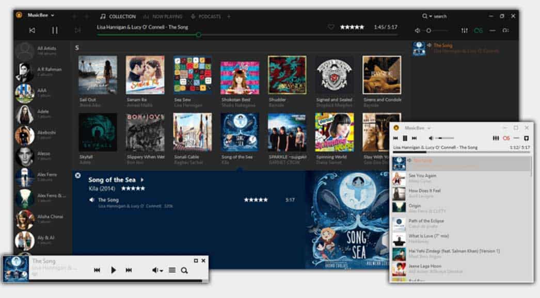This screenshot has width=540, height=298.
Task: Mute with the compact player speaker icon
Action: (x=431, y=138)
